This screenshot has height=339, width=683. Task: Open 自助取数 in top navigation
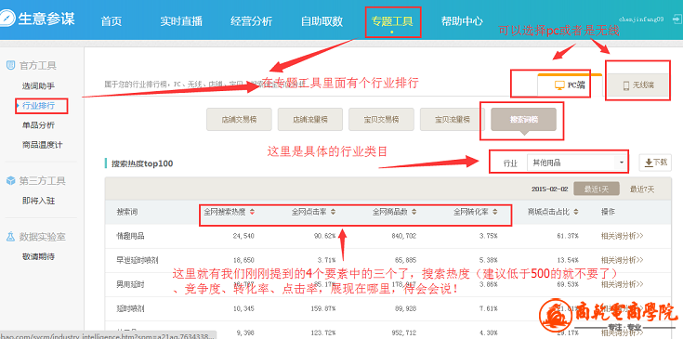(322, 20)
